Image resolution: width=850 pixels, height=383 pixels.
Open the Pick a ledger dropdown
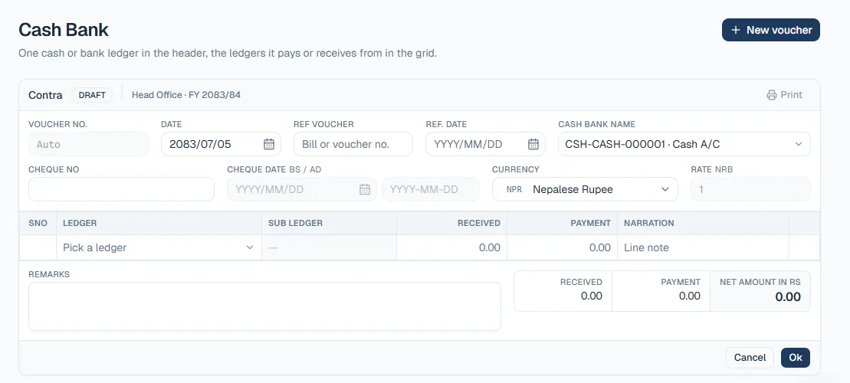[x=159, y=247]
